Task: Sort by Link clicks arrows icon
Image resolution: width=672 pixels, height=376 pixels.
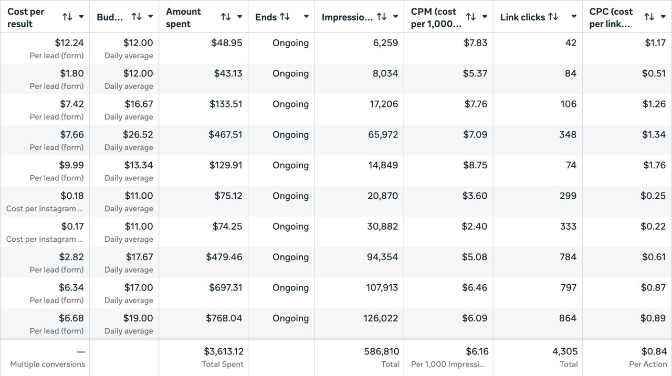Action: click(x=553, y=17)
